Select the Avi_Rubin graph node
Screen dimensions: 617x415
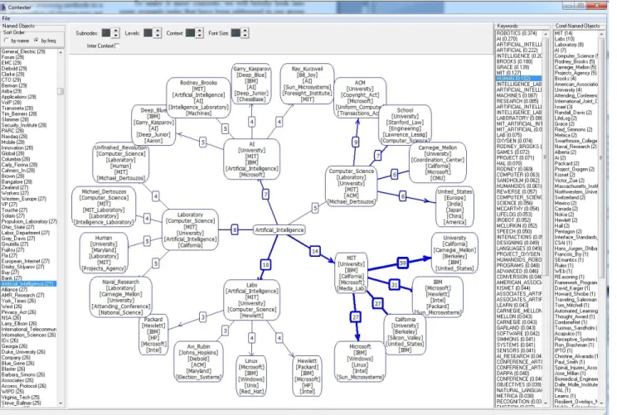[198, 362]
